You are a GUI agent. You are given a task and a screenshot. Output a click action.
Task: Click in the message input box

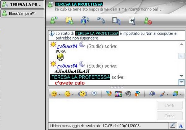102,111
